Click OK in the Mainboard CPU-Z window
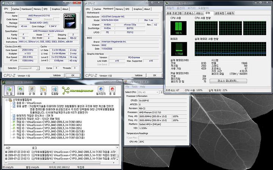Screen dimensions: 273x170 [155, 76]
